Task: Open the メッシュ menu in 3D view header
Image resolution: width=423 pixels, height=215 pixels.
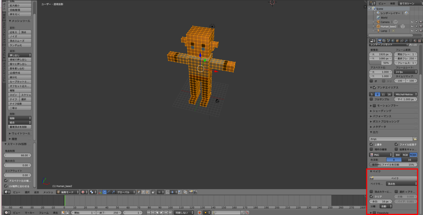Action: pyautogui.click(x=48, y=192)
